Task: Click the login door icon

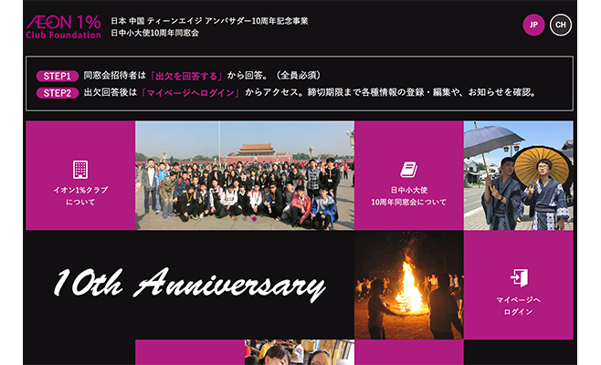Action: [519, 278]
